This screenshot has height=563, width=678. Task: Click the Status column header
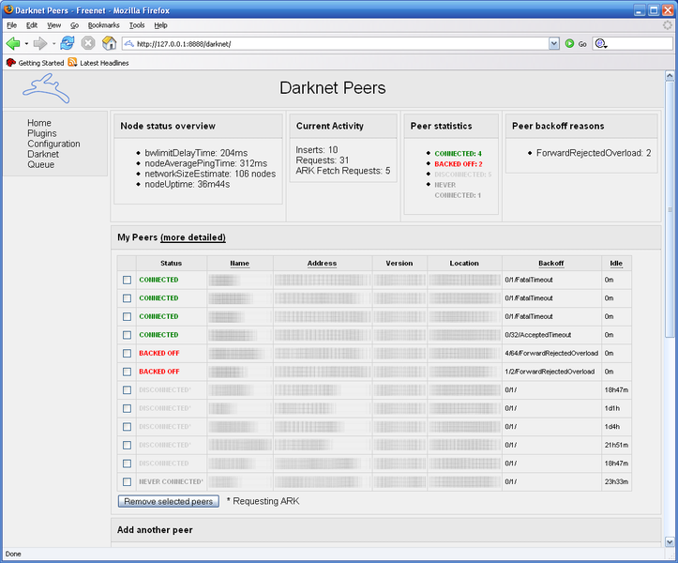172,263
